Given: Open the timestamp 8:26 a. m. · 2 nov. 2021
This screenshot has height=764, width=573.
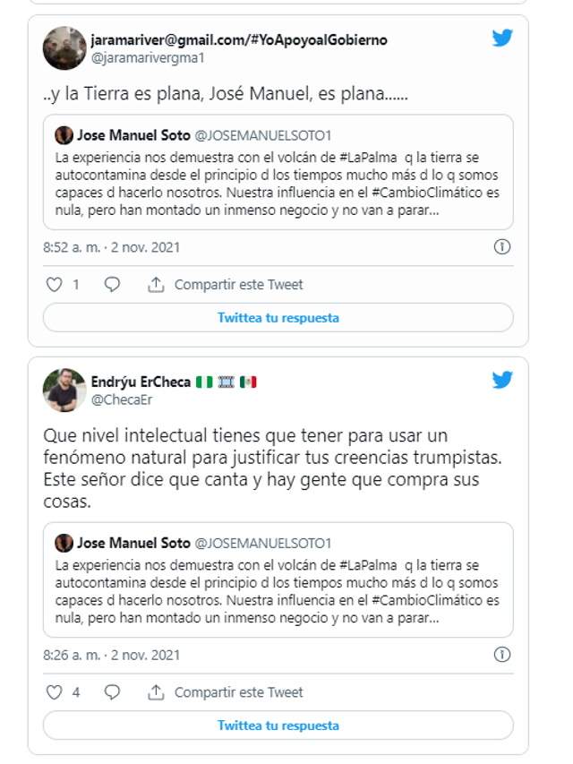Looking at the screenshot, I should click(112, 656).
